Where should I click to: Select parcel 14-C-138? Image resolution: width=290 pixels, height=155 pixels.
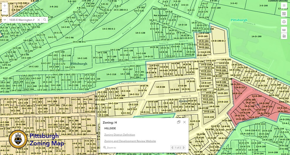pos(140,33)
